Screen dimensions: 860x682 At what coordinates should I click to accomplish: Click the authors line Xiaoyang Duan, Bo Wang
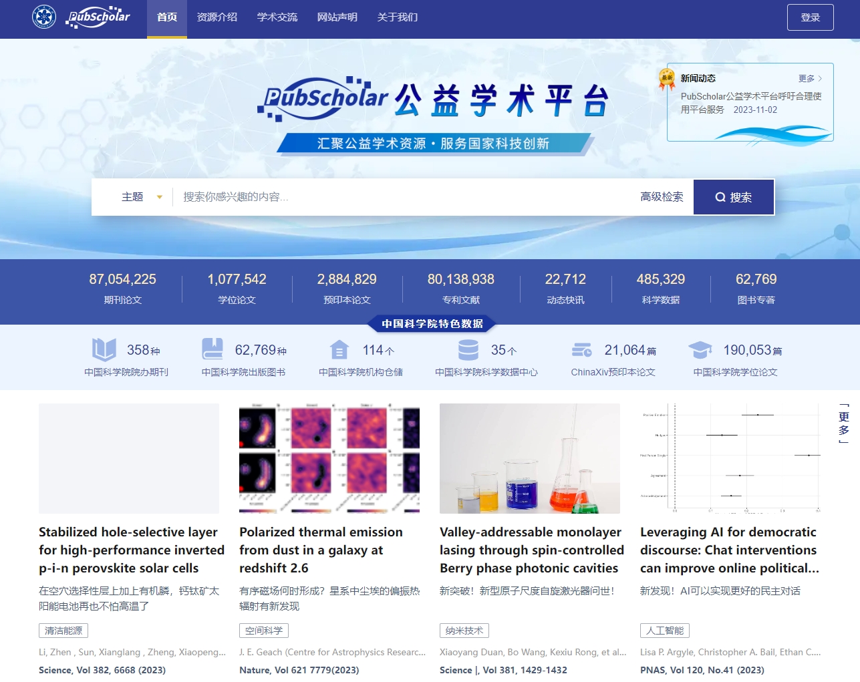click(533, 652)
